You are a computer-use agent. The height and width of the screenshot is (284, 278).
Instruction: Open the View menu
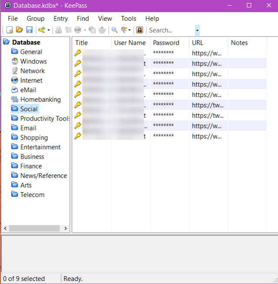click(105, 18)
